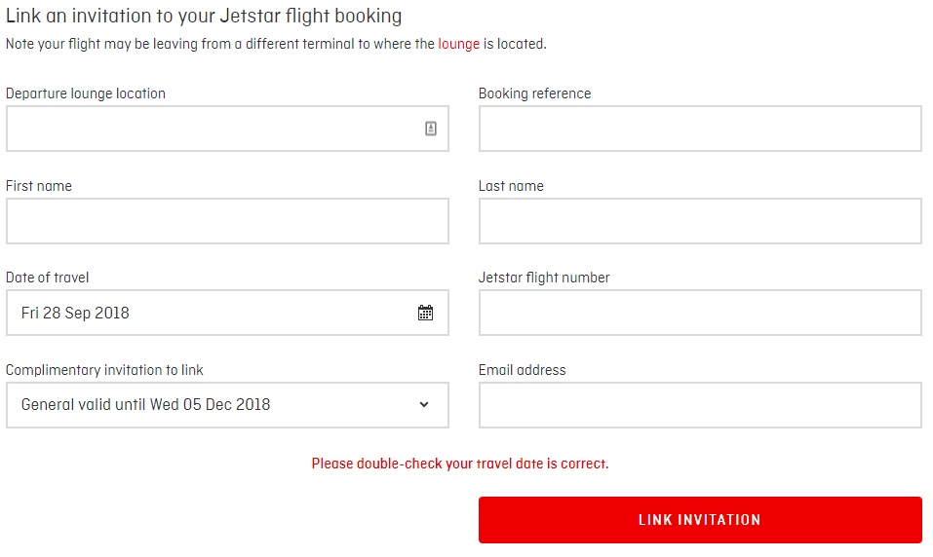The image size is (933, 557).
Task: Focus the Departure lounge location field
Action: [x=227, y=129]
